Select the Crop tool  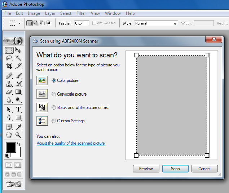click(9, 66)
